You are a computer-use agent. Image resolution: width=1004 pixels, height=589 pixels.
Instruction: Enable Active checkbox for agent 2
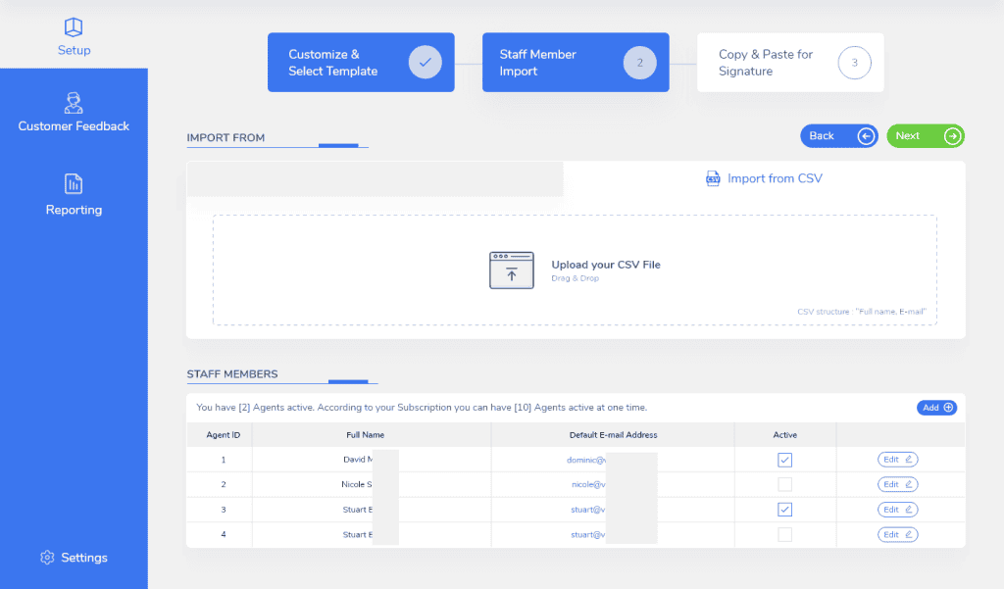pyautogui.click(x=784, y=484)
